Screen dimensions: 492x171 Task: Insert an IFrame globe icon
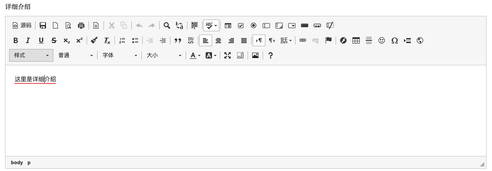click(x=420, y=40)
